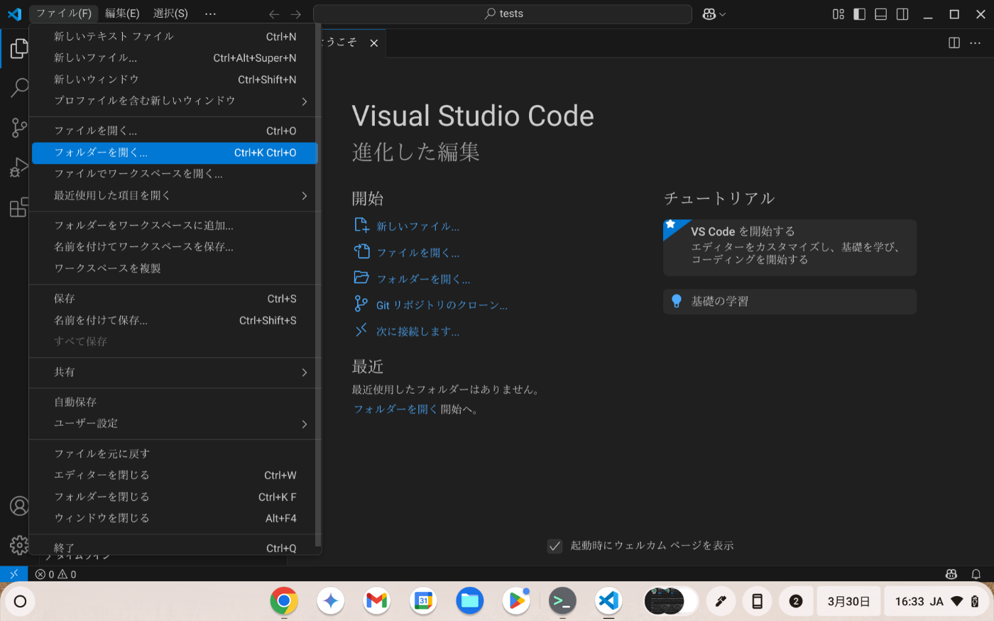Select ウィンドウを閉じる menu item
994x621 pixels.
tap(175, 518)
